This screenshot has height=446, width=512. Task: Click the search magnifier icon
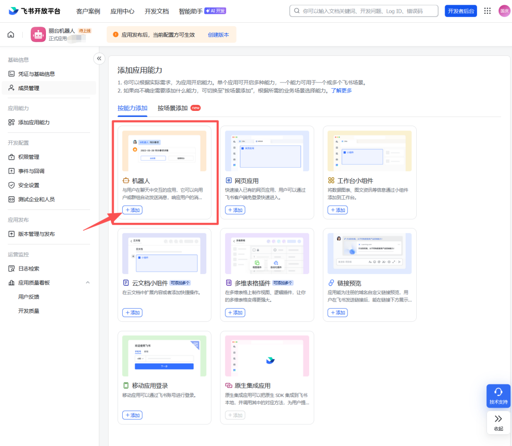click(x=296, y=11)
